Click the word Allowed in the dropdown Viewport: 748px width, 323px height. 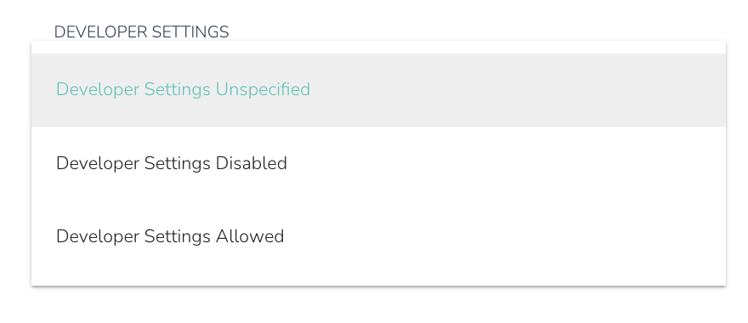point(250,236)
